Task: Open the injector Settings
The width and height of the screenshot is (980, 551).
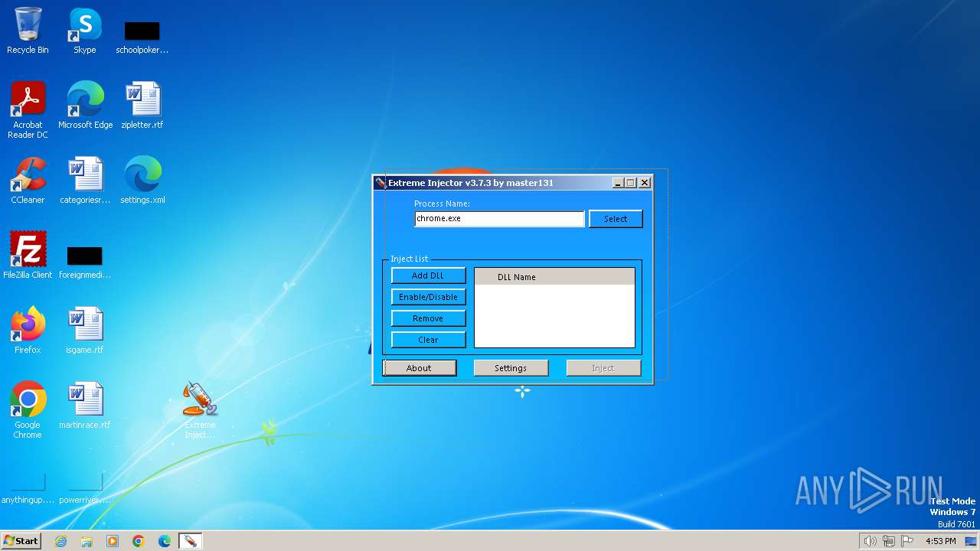Action: pyautogui.click(x=511, y=368)
